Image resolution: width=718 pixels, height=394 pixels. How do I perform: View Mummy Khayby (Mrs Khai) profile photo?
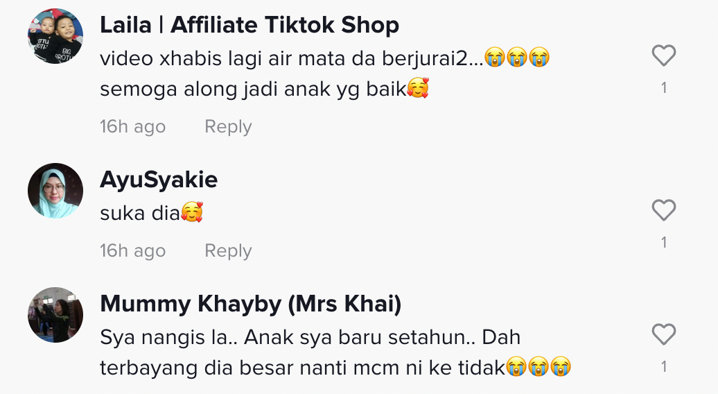[55, 315]
